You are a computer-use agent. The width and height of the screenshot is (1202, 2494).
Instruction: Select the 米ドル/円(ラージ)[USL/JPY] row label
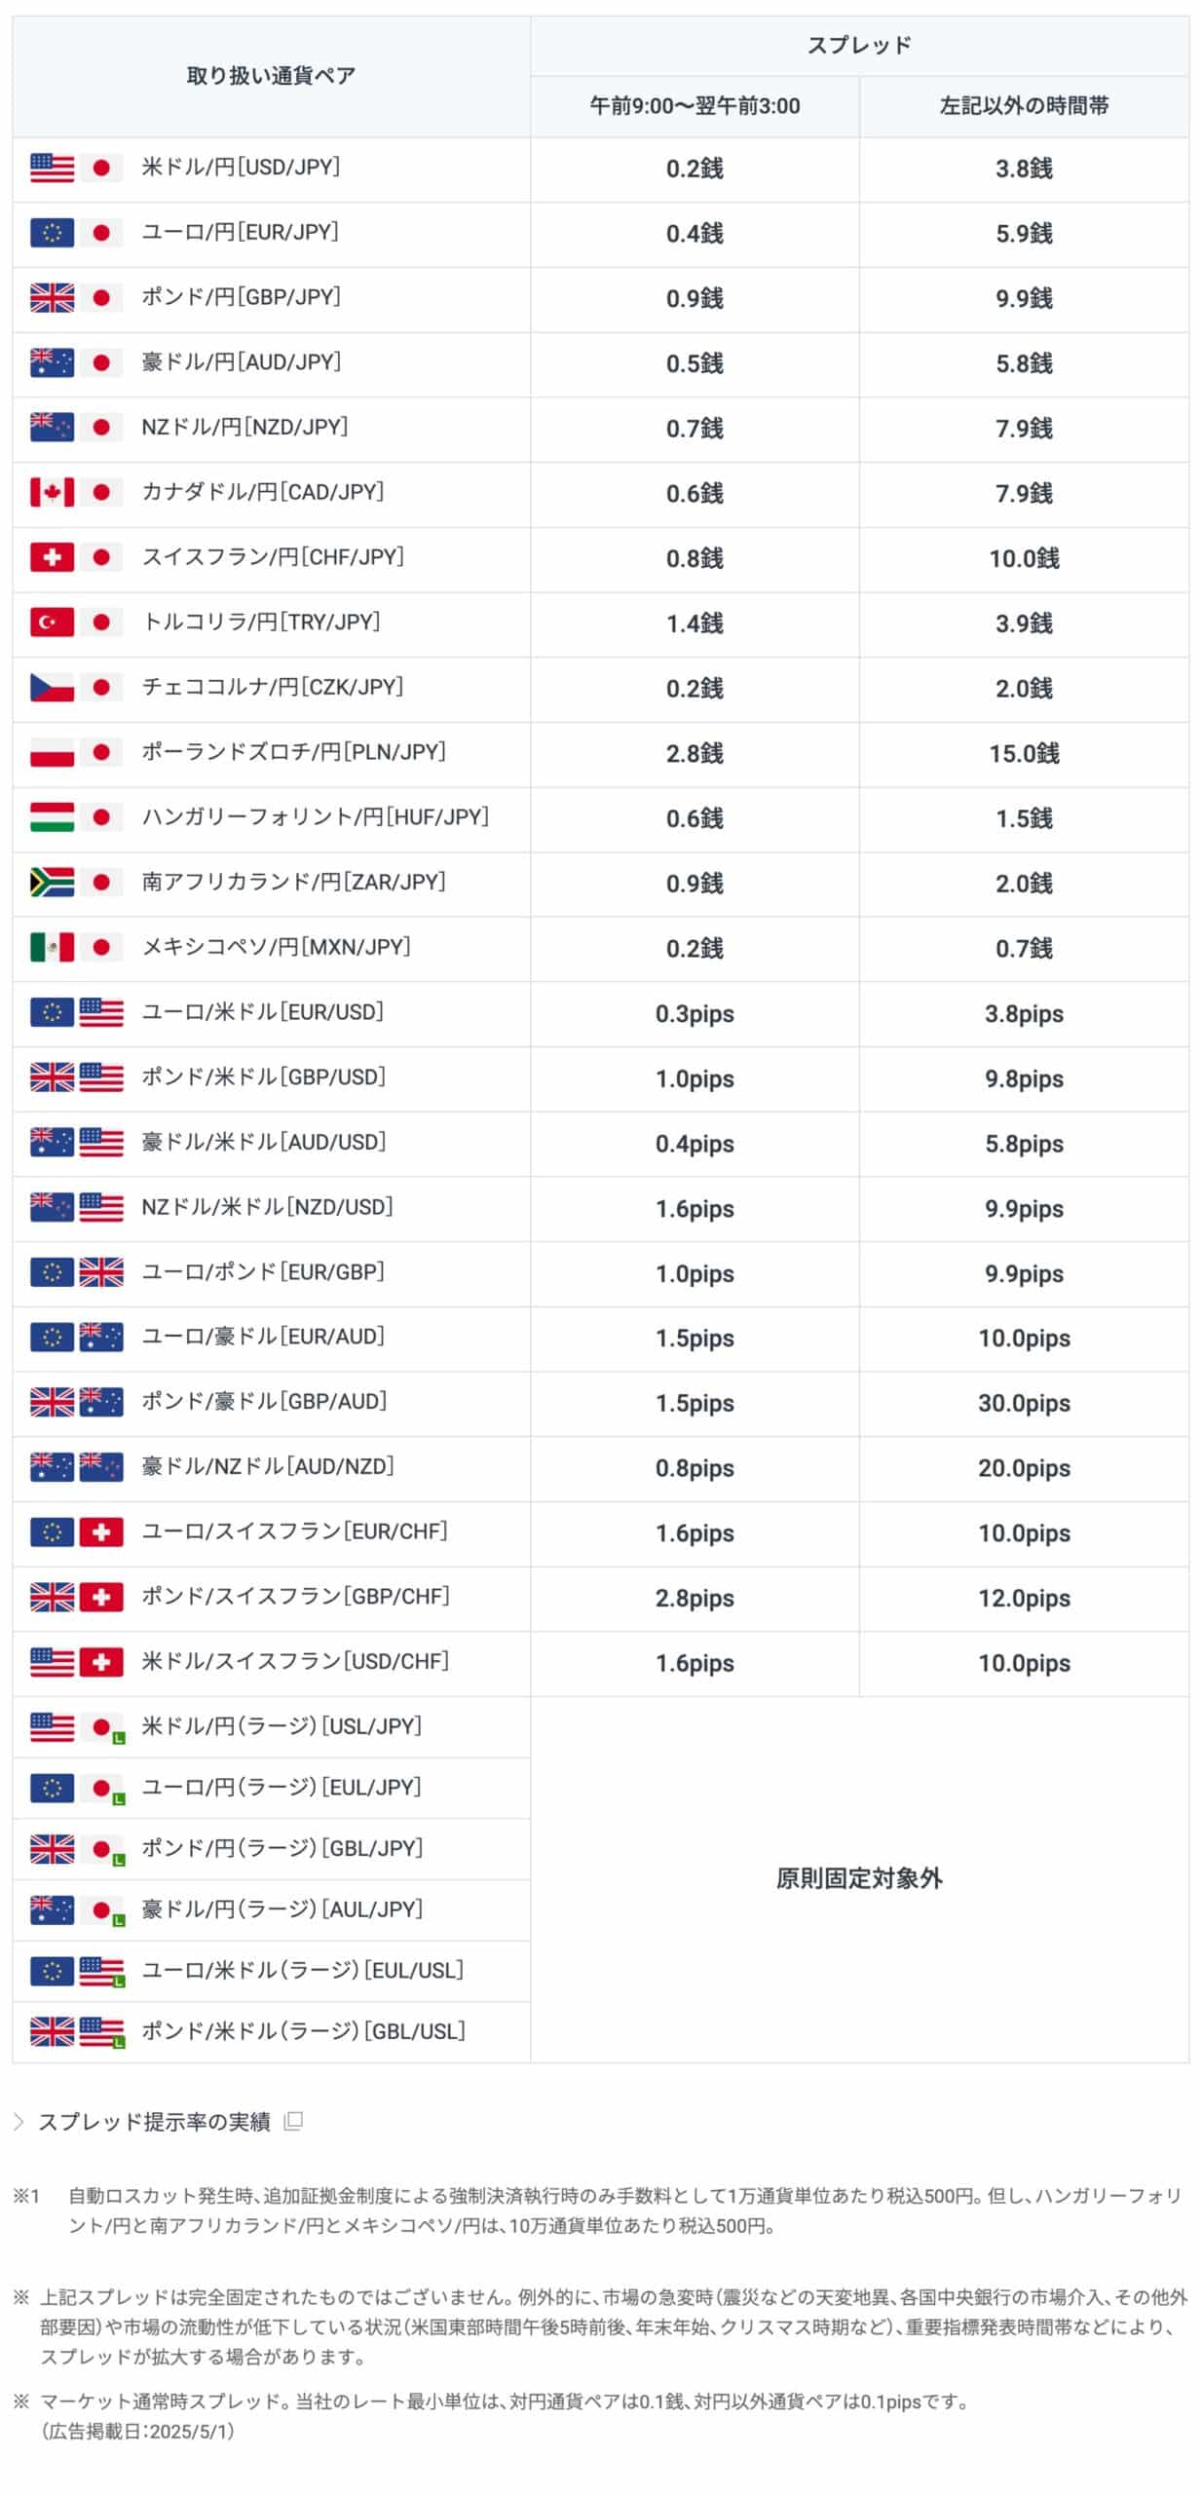(282, 1726)
